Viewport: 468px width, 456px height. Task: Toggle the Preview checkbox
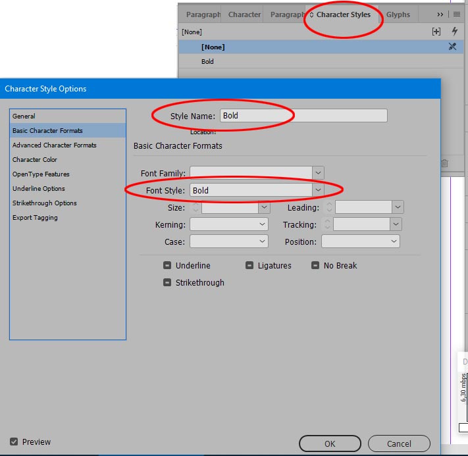click(x=14, y=442)
